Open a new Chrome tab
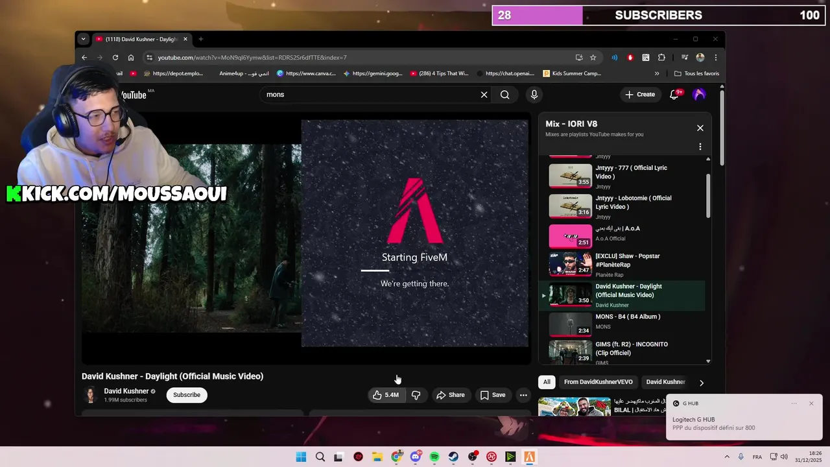 pos(201,39)
